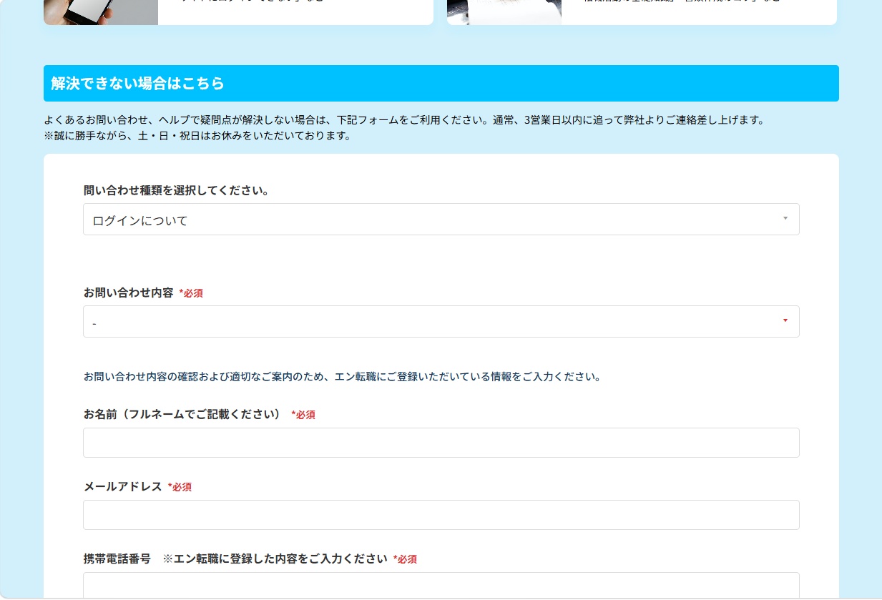
Task: Click the 土・日・祝日はお休み notice line
Action: [x=197, y=136]
